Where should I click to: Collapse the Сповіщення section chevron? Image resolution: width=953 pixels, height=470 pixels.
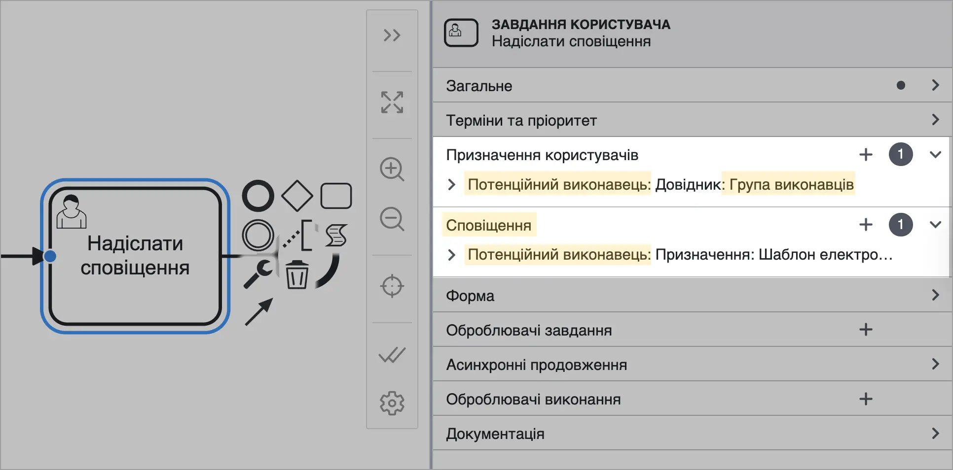[x=935, y=225]
